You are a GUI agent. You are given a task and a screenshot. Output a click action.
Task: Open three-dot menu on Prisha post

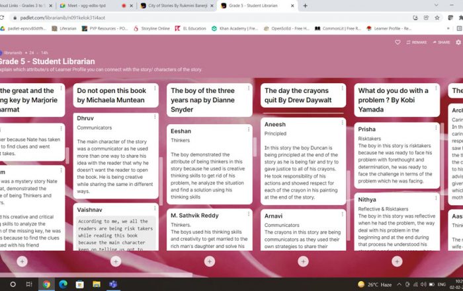[436, 127]
